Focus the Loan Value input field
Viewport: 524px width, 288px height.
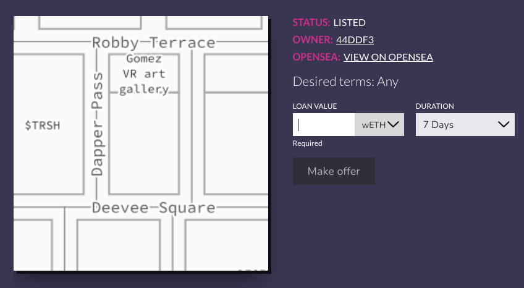[x=324, y=125]
